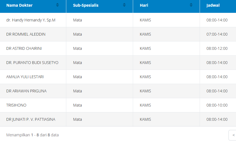Click DR ASTRID CHAIRINI entry
This screenshot has height=143, width=236.
tap(24, 48)
